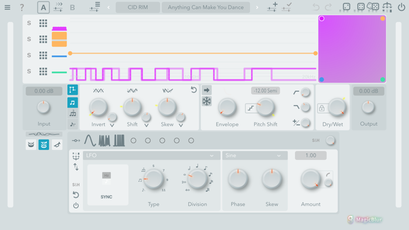Open grid editor for the orange band
The height and width of the screenshot is (230, 409).
[43, 39]
